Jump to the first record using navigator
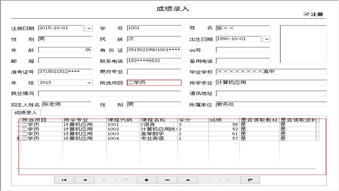This screenshot has height=191, width=339. (64, 180)
